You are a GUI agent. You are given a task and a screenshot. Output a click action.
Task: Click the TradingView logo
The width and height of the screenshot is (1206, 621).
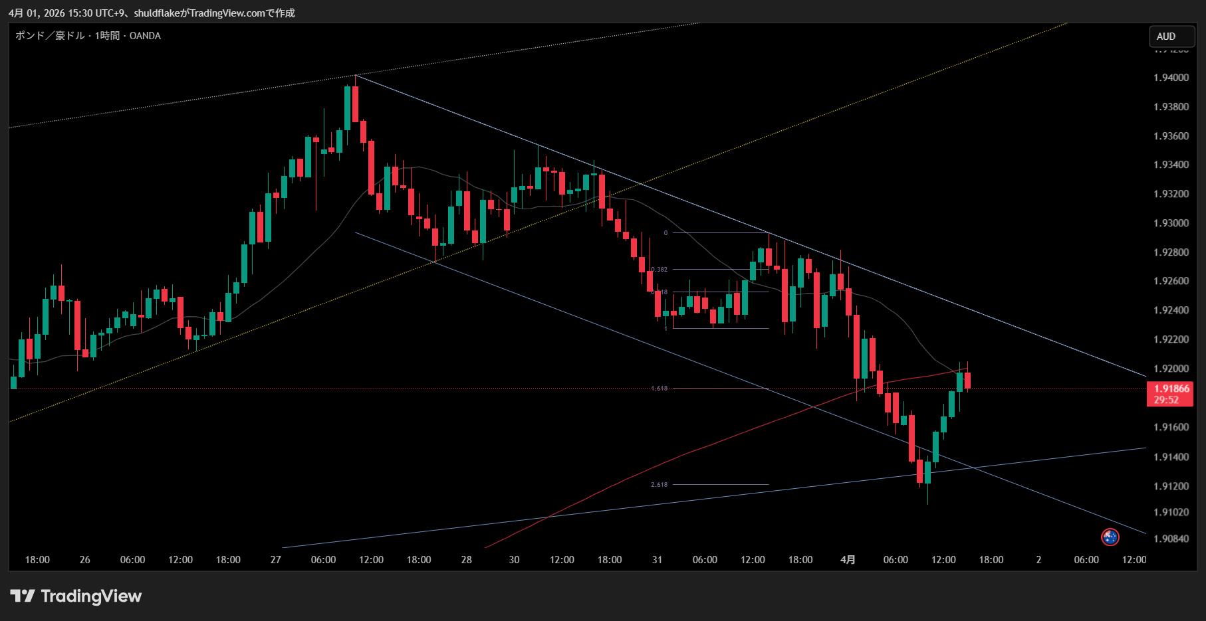(x=76, y=596)
